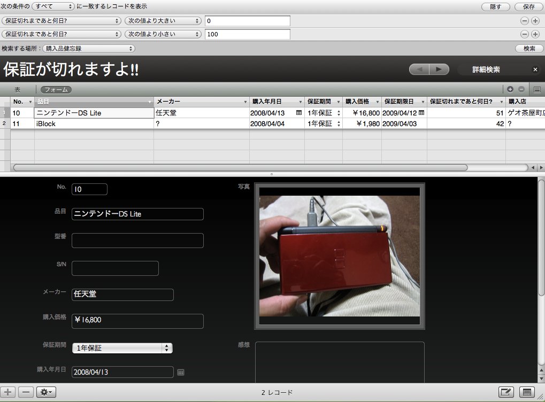Click the horizontal table scrollbar
This screenshot has width=545, height=402.
(x=241, y=168)
